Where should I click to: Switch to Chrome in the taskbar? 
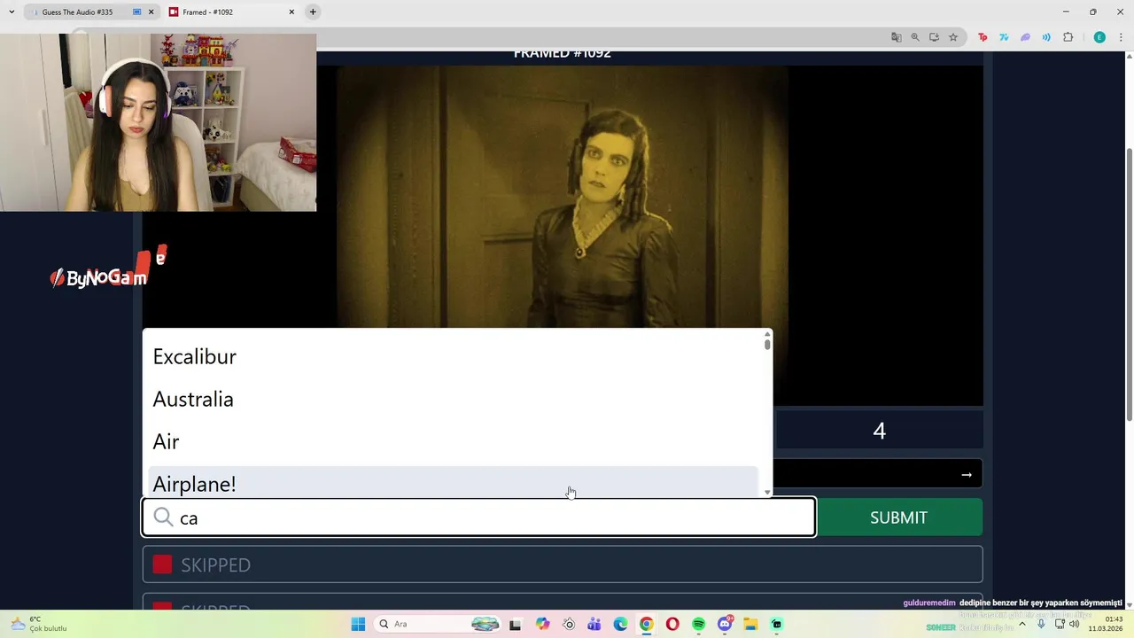(x=646, y=624)
